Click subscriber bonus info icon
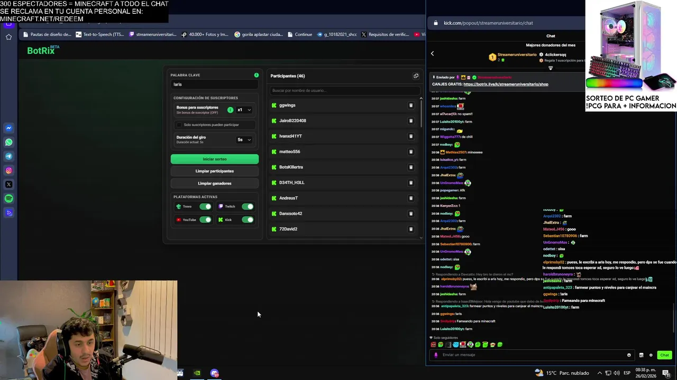The width and height of the screenshot is (677, 380). coord(230,110)
